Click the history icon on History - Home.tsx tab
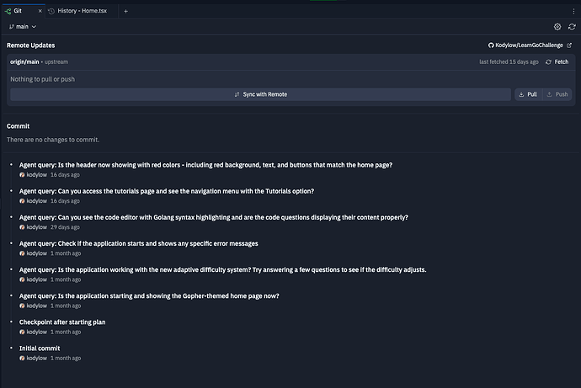The height and width of the screenshot is (388, 581). (51, 11)
